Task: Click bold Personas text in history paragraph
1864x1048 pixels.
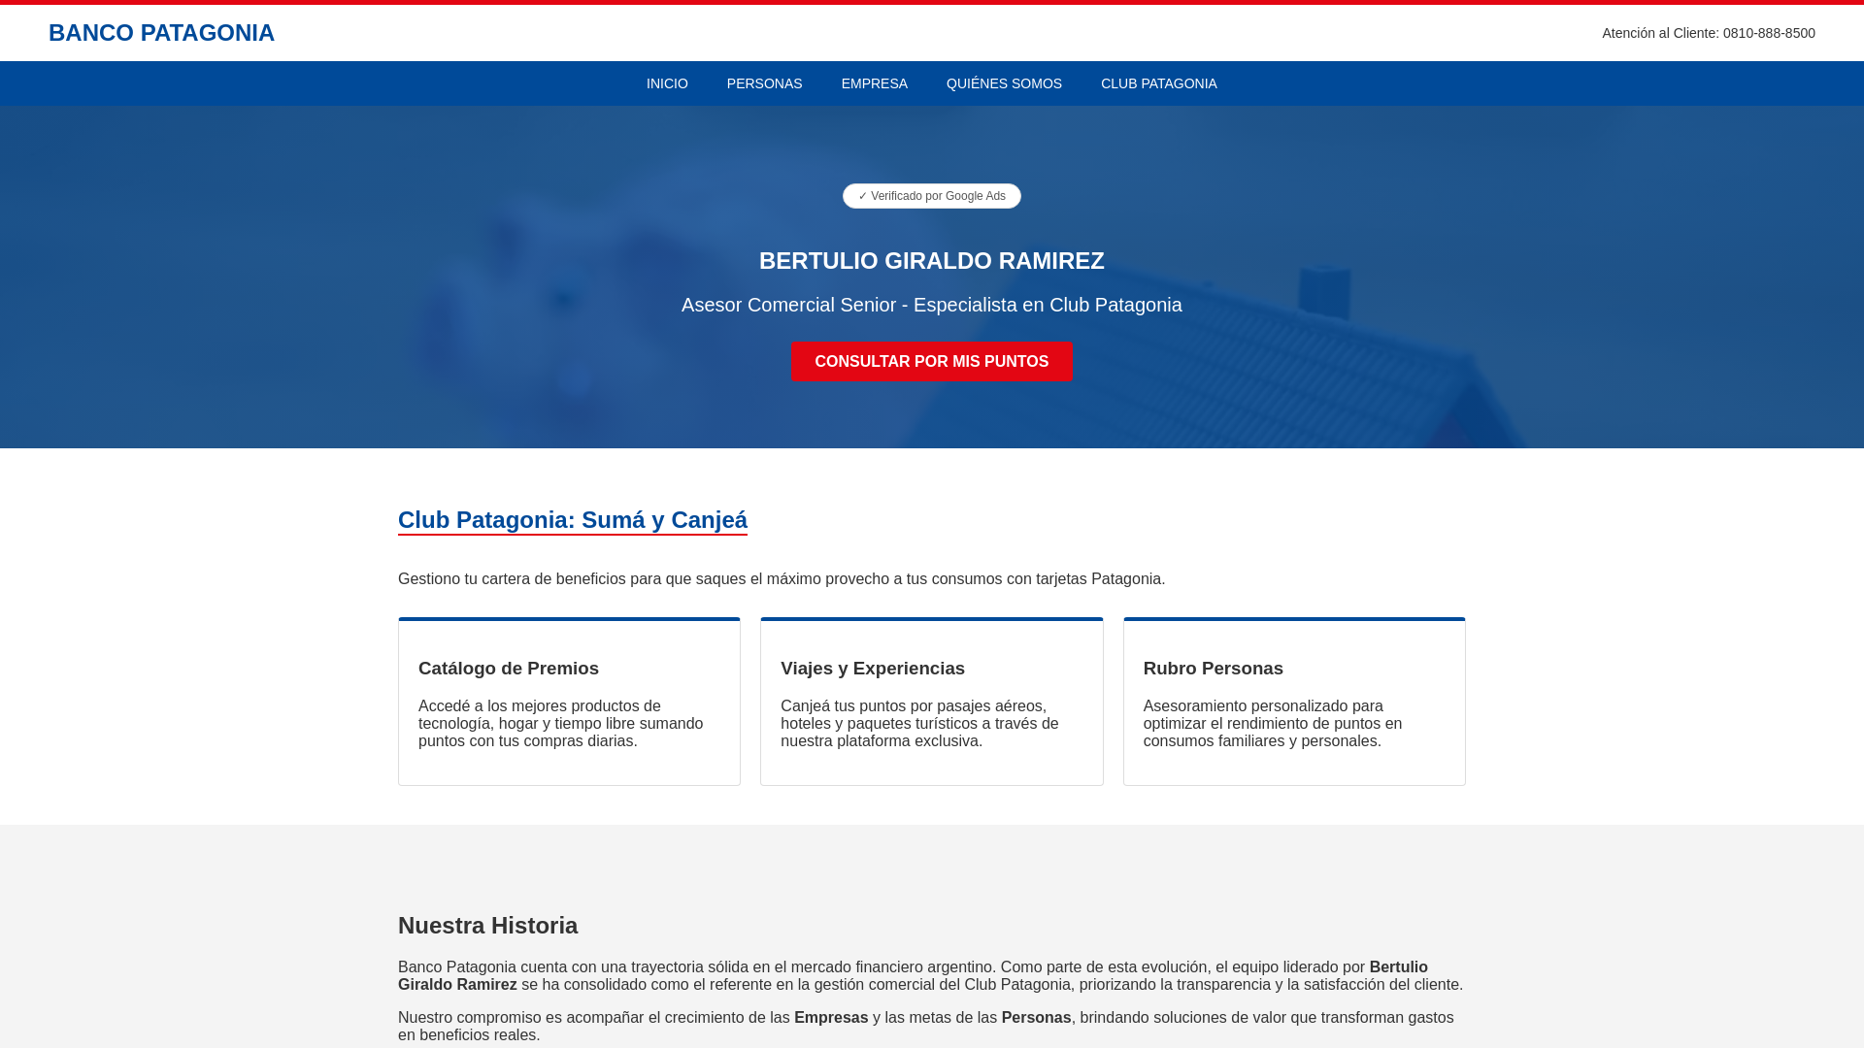Action: [x=1036, y=1018]
